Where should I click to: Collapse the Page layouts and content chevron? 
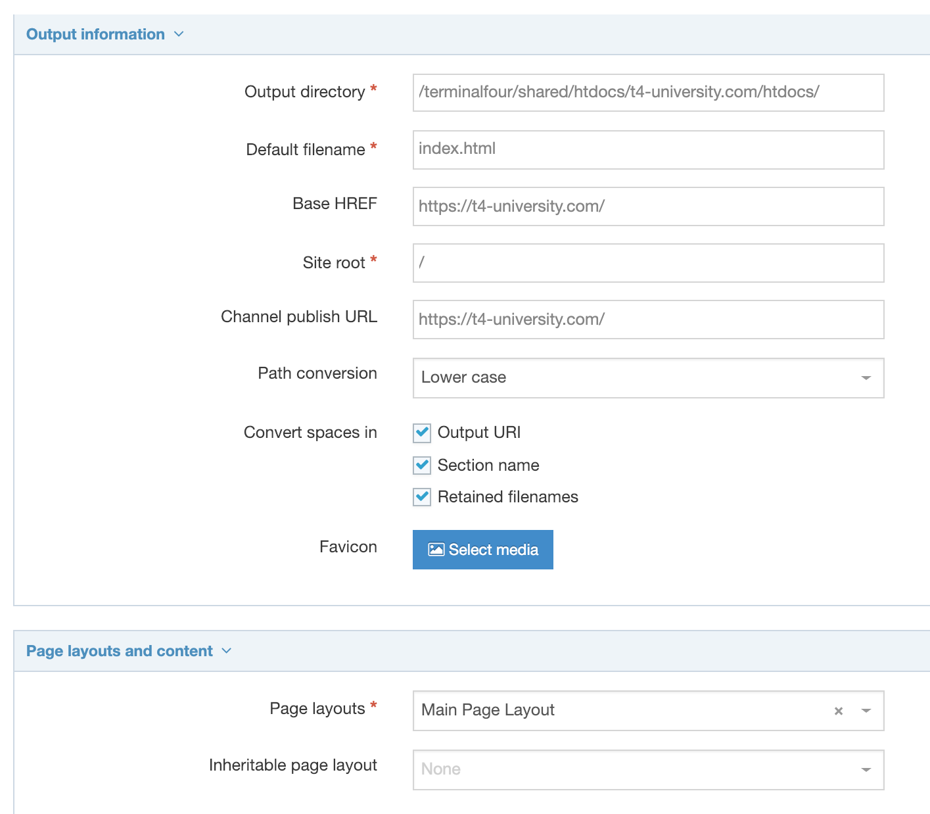[x=227, y=651]
